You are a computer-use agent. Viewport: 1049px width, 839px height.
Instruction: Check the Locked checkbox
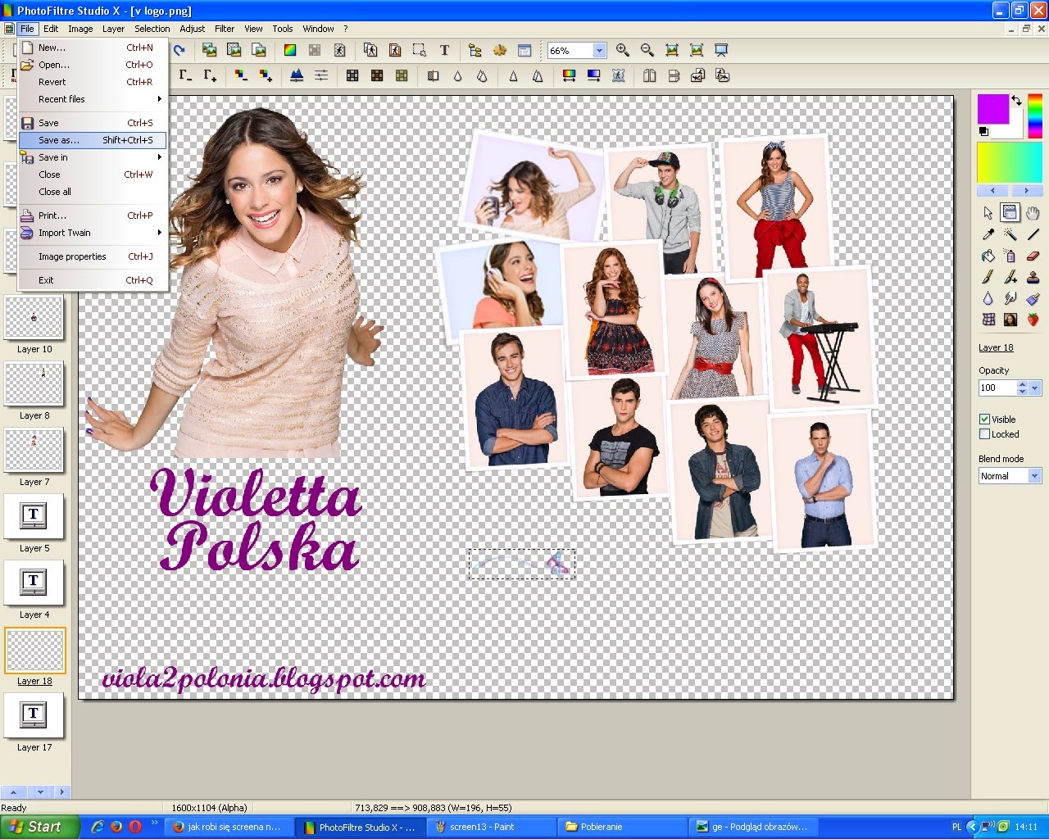point(985,434)
